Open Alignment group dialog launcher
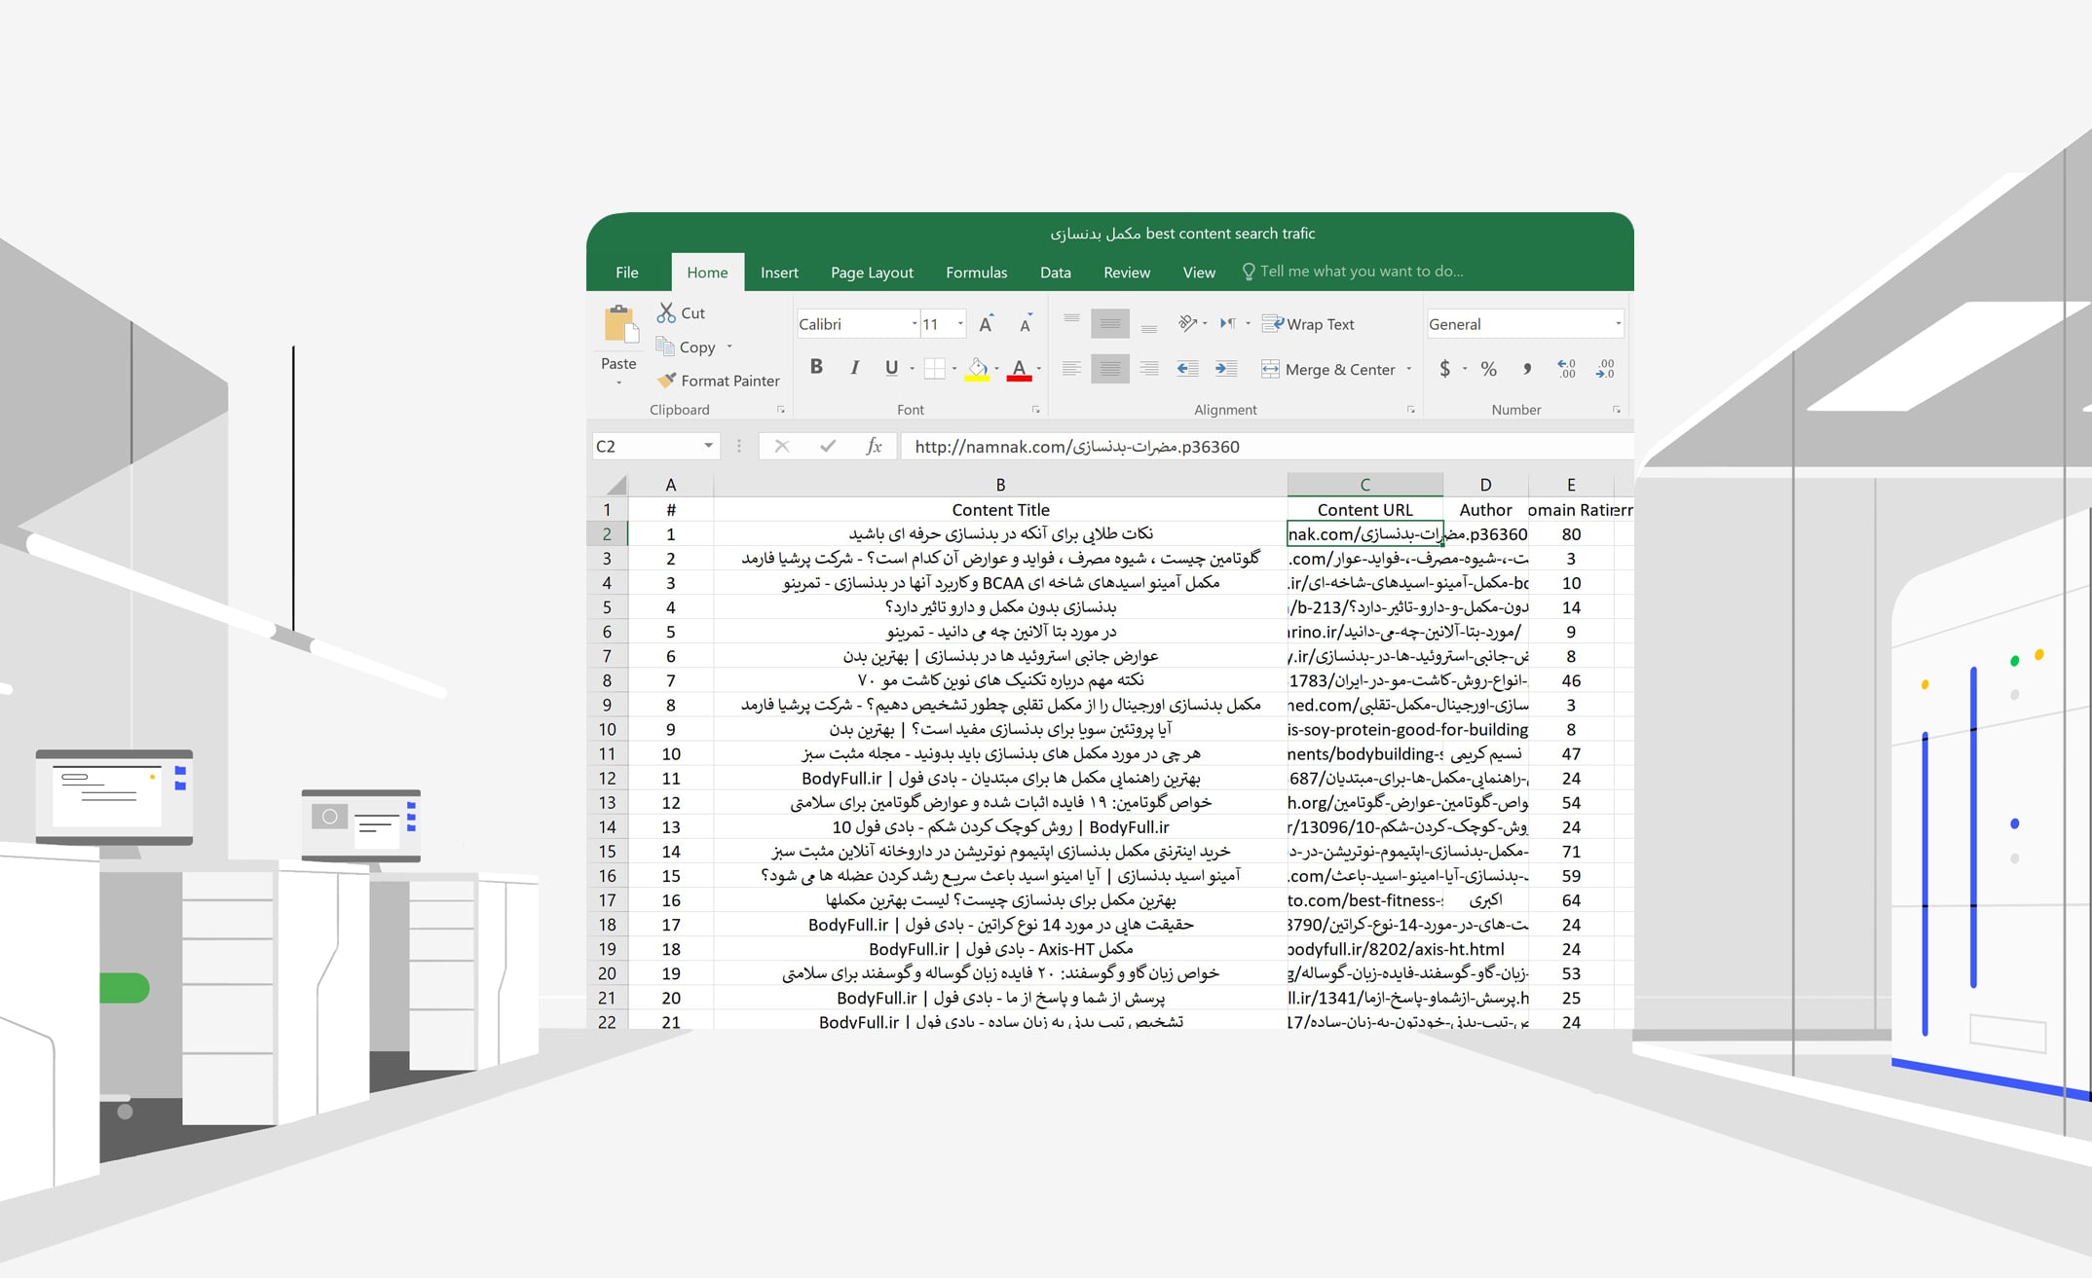The width and height of the screenshot is (2092, 1278). pos(1410,410)
